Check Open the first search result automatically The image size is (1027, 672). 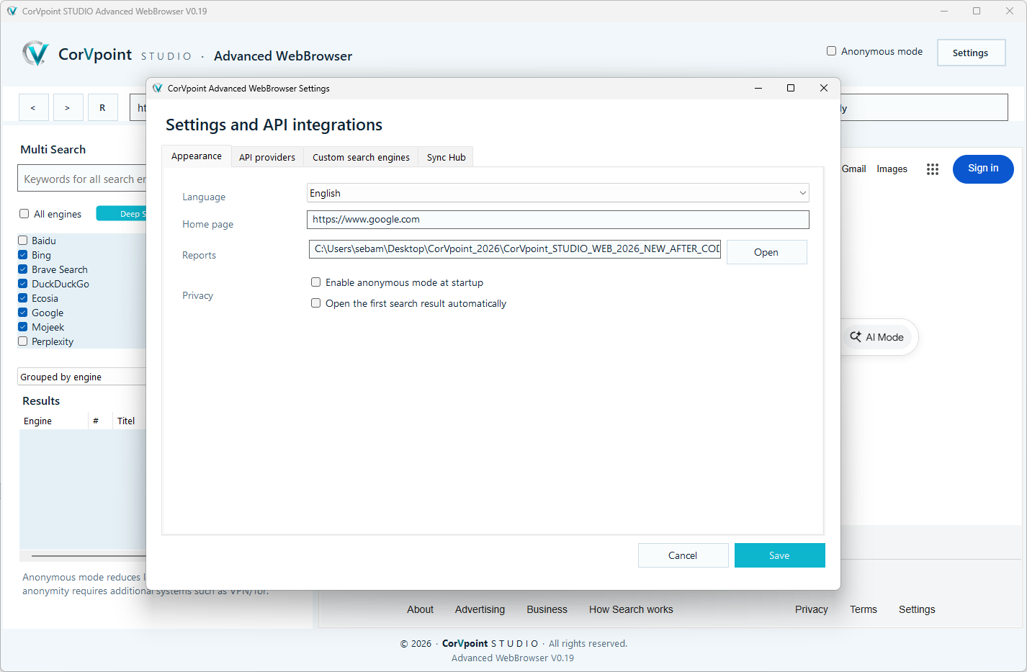click(315, 303)
